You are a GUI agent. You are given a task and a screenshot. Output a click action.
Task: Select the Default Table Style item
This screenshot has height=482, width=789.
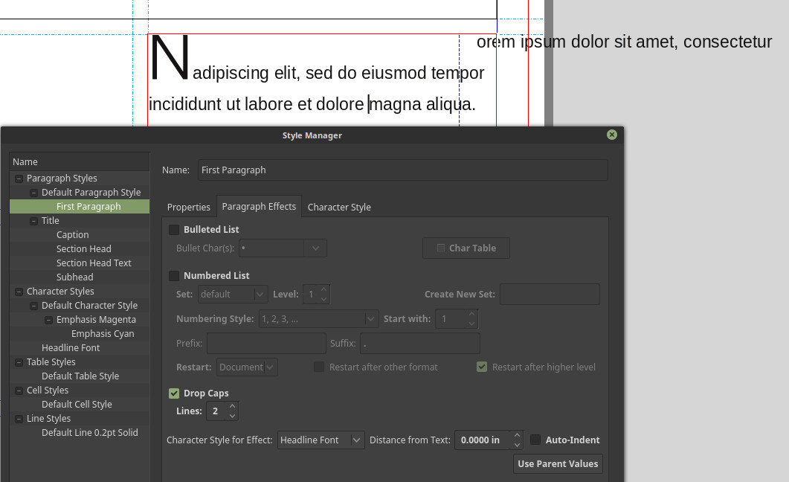coord(80,376)
